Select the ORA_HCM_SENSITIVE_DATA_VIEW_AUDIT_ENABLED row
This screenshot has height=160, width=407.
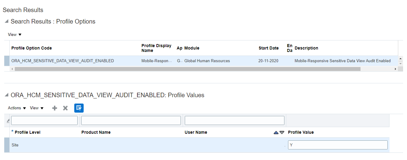[62, 61]
